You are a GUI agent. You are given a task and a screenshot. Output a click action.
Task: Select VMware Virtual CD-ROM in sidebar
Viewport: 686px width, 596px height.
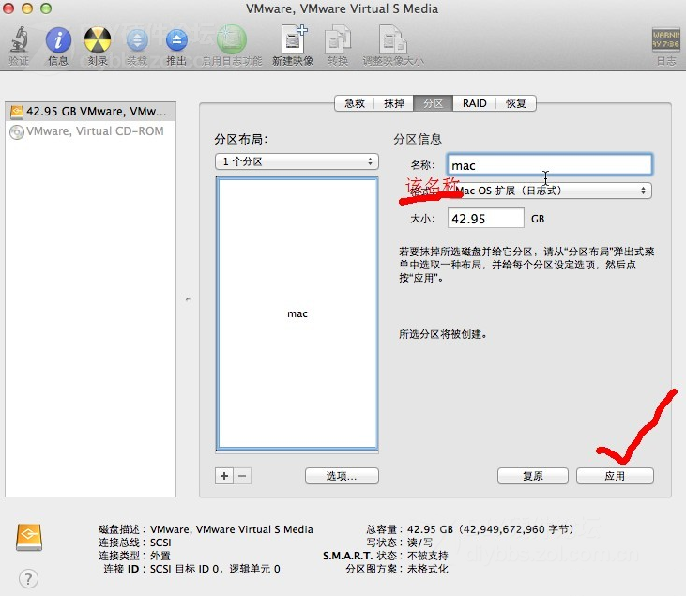tap(91, 131)
